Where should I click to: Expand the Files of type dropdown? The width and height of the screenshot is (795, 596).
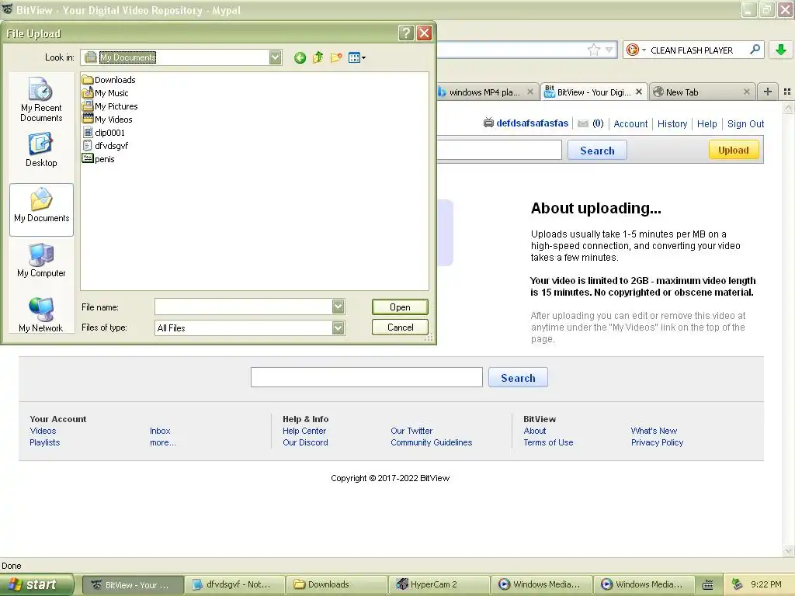pyautogui.click(x=338, y=328)
